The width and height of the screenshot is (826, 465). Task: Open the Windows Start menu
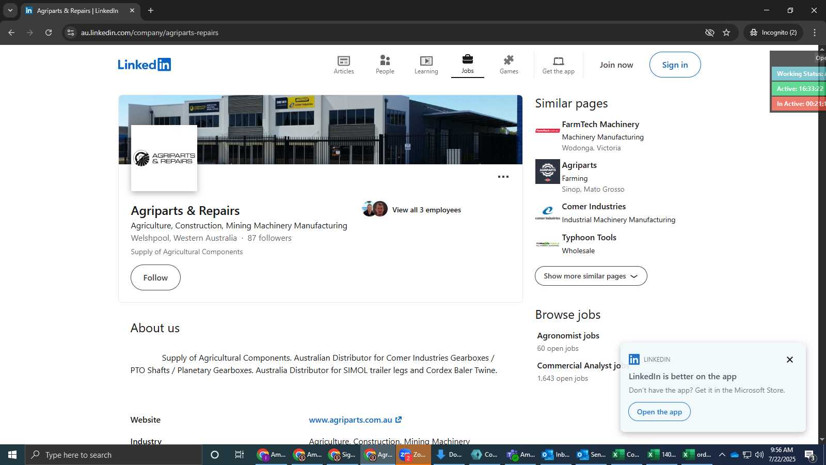[12, 455]
